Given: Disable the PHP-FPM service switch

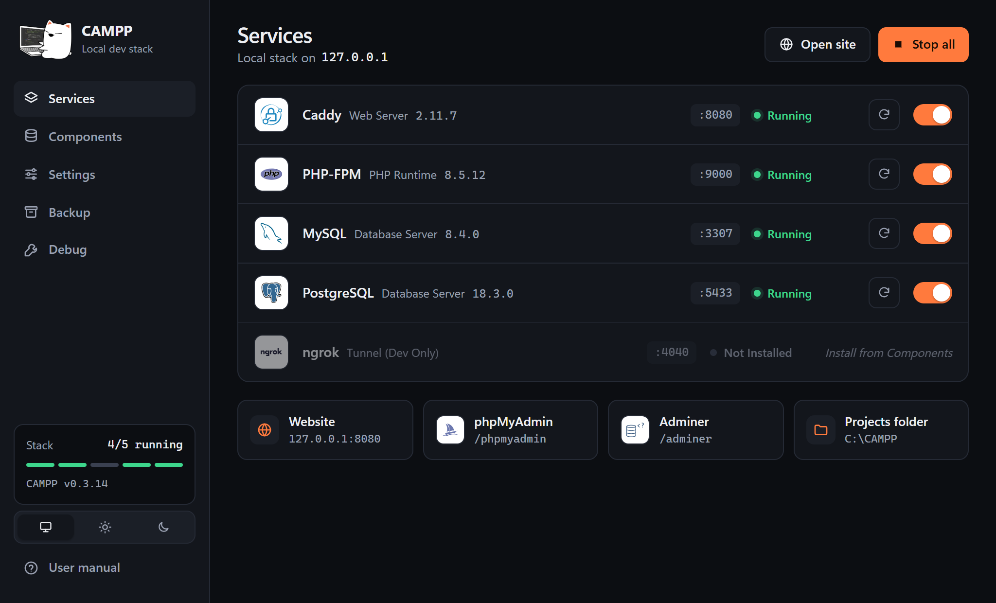Looking at the screenshot, I should point(932,174).
